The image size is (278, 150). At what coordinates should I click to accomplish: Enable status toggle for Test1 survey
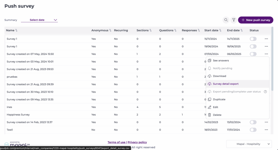click(x=253, y=130)
